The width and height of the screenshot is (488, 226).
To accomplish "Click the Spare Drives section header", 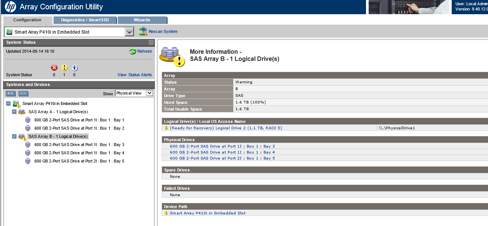I will pos(325,170).
